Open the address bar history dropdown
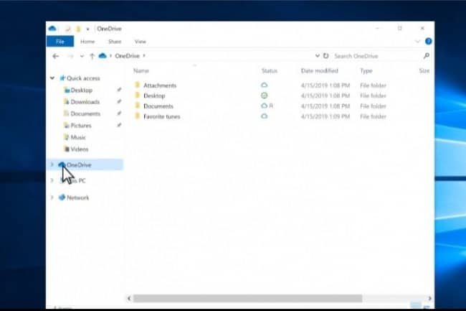Screen dimensions: 466x311 [317, 55]
